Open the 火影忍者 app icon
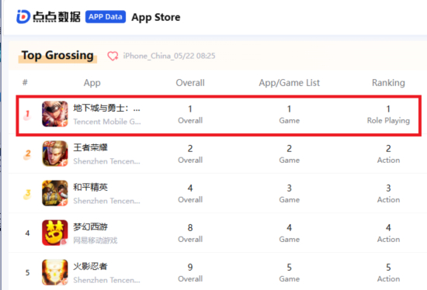This screenshot has width=427, height=290. coord(55,272)
